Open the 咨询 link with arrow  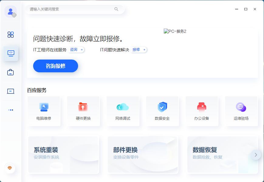(x=76, y=50)
